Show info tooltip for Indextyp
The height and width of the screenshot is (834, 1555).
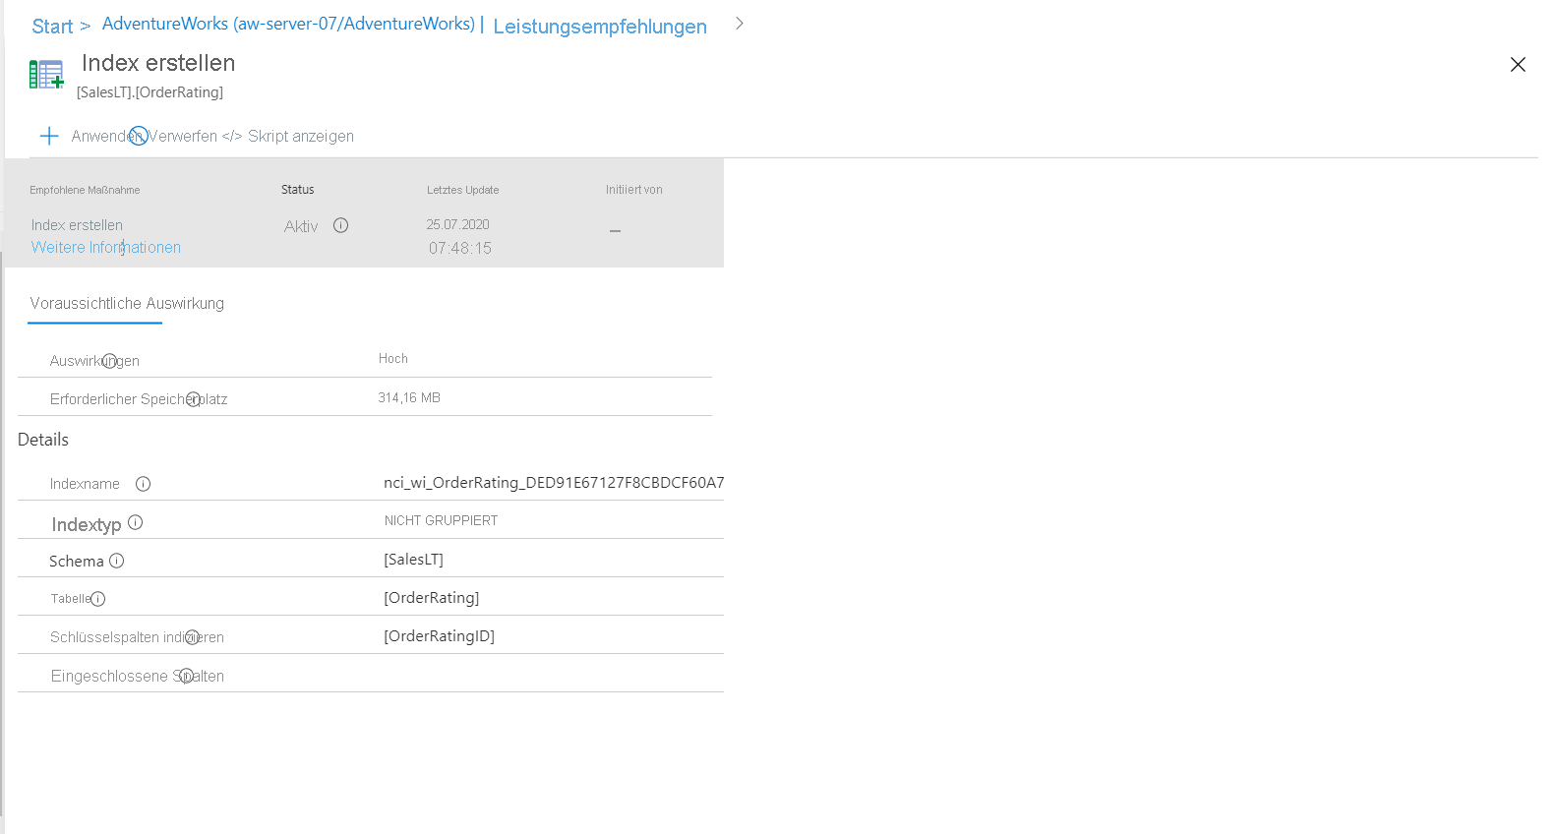136,523
